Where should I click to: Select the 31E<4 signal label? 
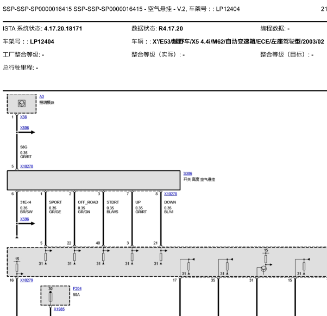[x=26, y=202]
